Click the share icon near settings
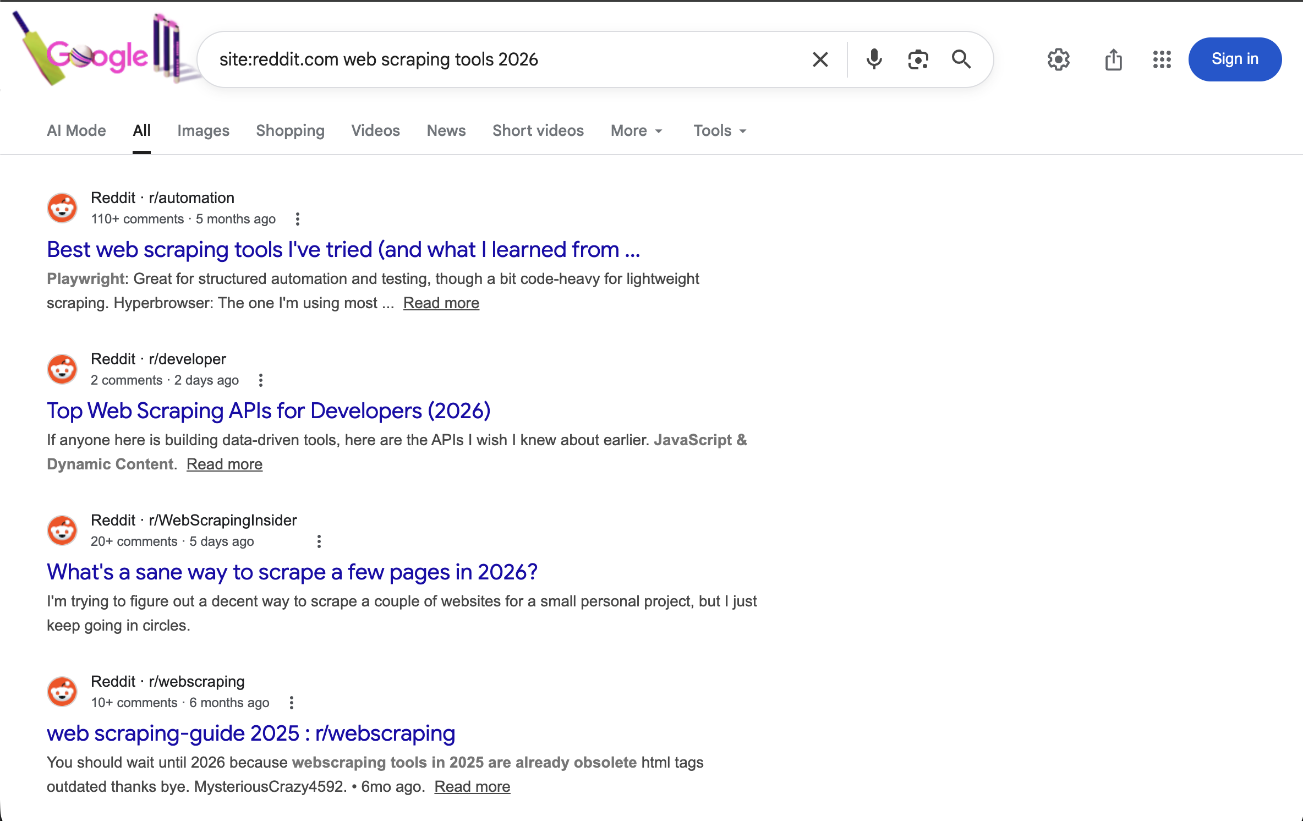This screenshot has width=1303, height=821. click(1114, 59)
